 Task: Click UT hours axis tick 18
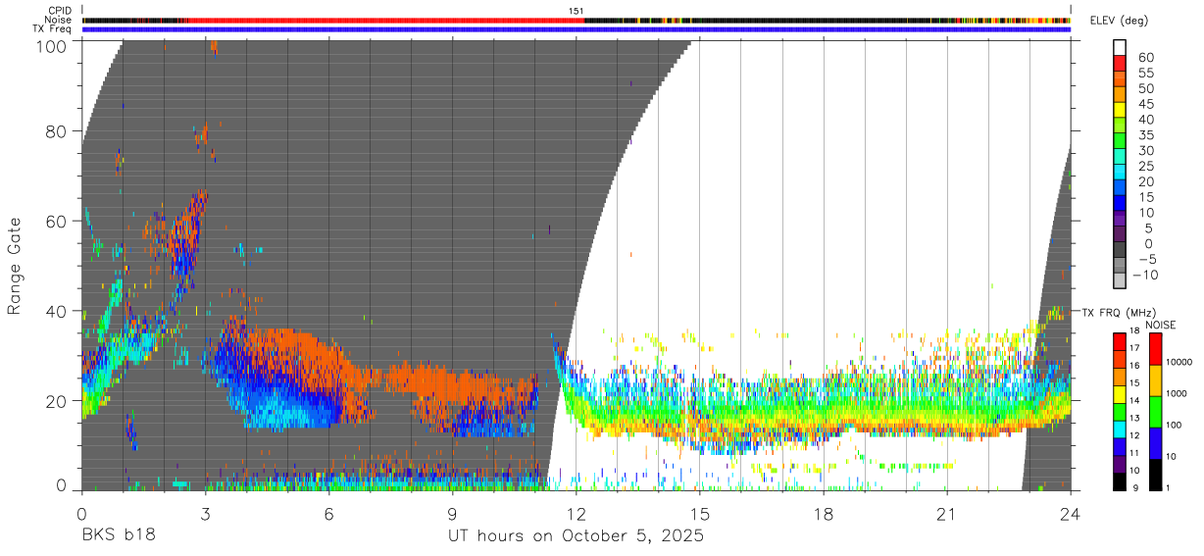tap(824, 513)
